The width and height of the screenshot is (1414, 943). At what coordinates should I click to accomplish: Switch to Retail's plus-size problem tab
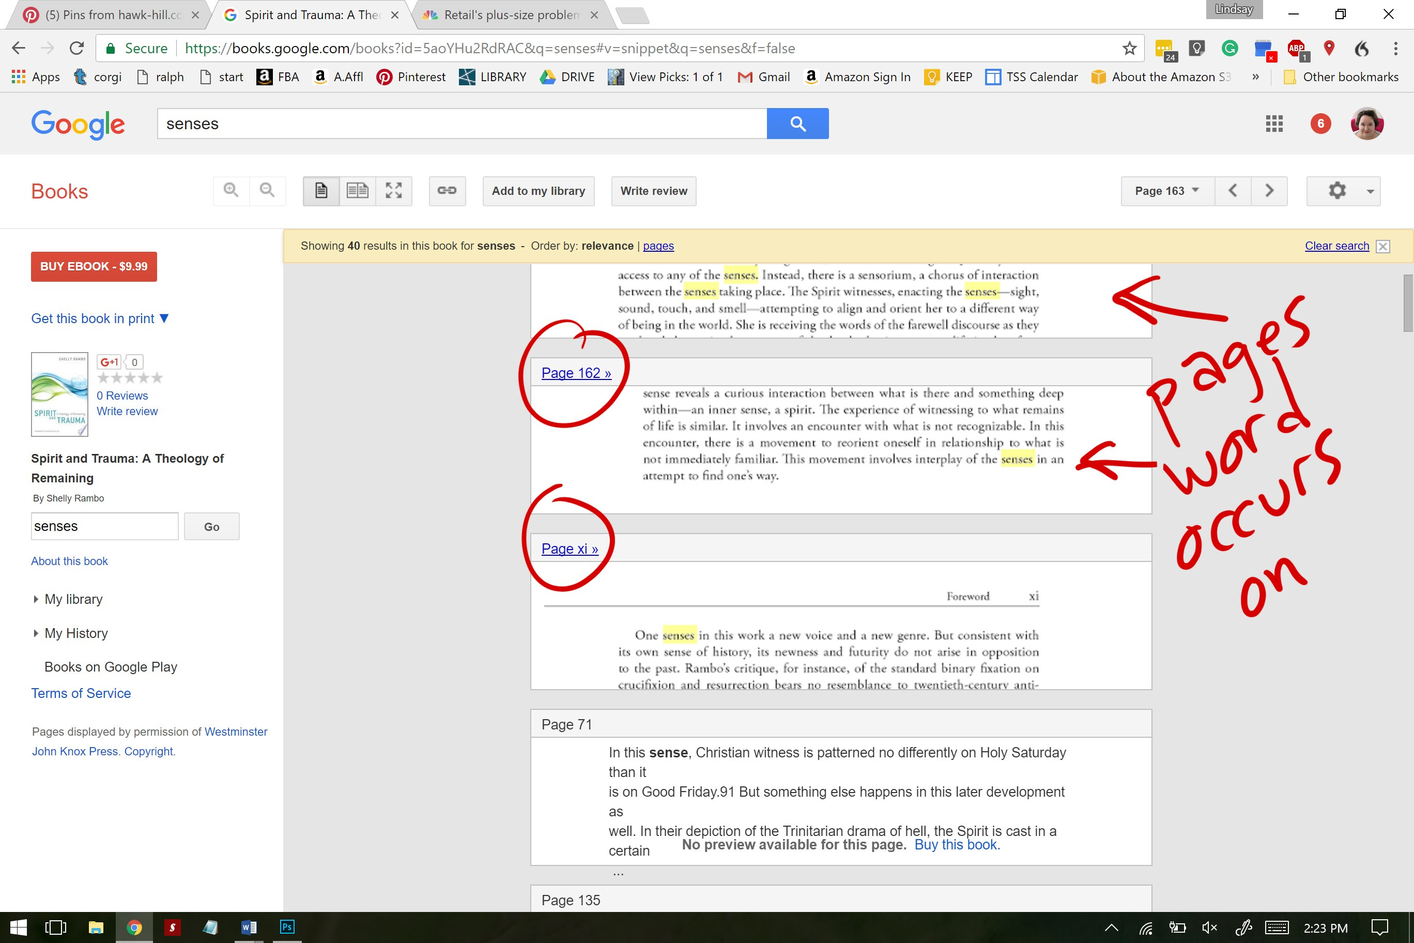pyautogui.click(x=511, y=15)
